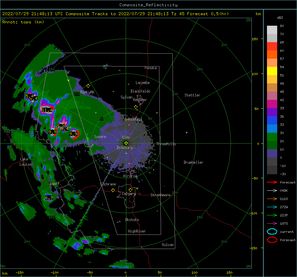Click the 'Annot: tops (km)' annotation text
The width and height of the screenshot is (297, 277).
click(x=23, y=22)
